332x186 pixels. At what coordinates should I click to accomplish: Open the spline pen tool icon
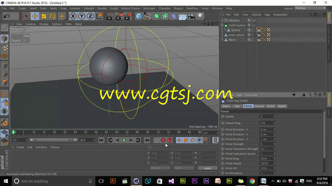147,16
